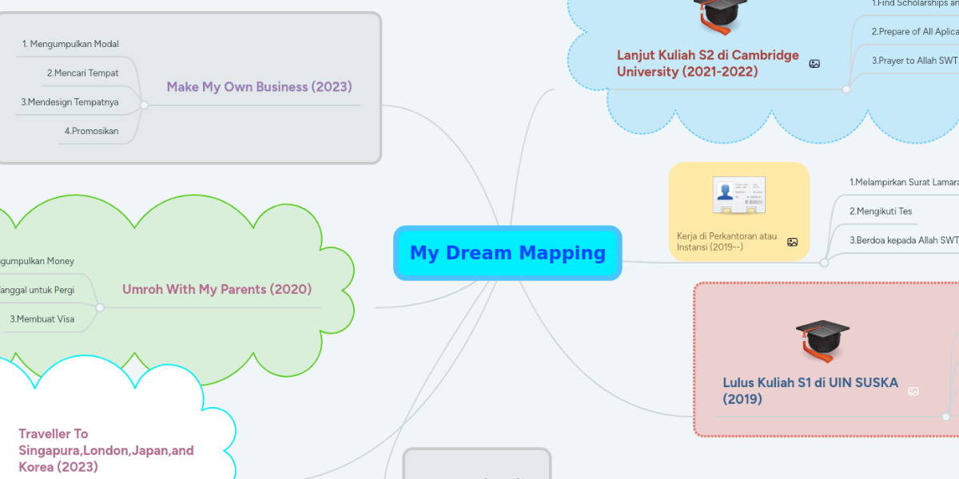Collapse the Umroh With My Parents branch circle
The width and height of the screenshot is (959, 479).
tap(100, 307)
